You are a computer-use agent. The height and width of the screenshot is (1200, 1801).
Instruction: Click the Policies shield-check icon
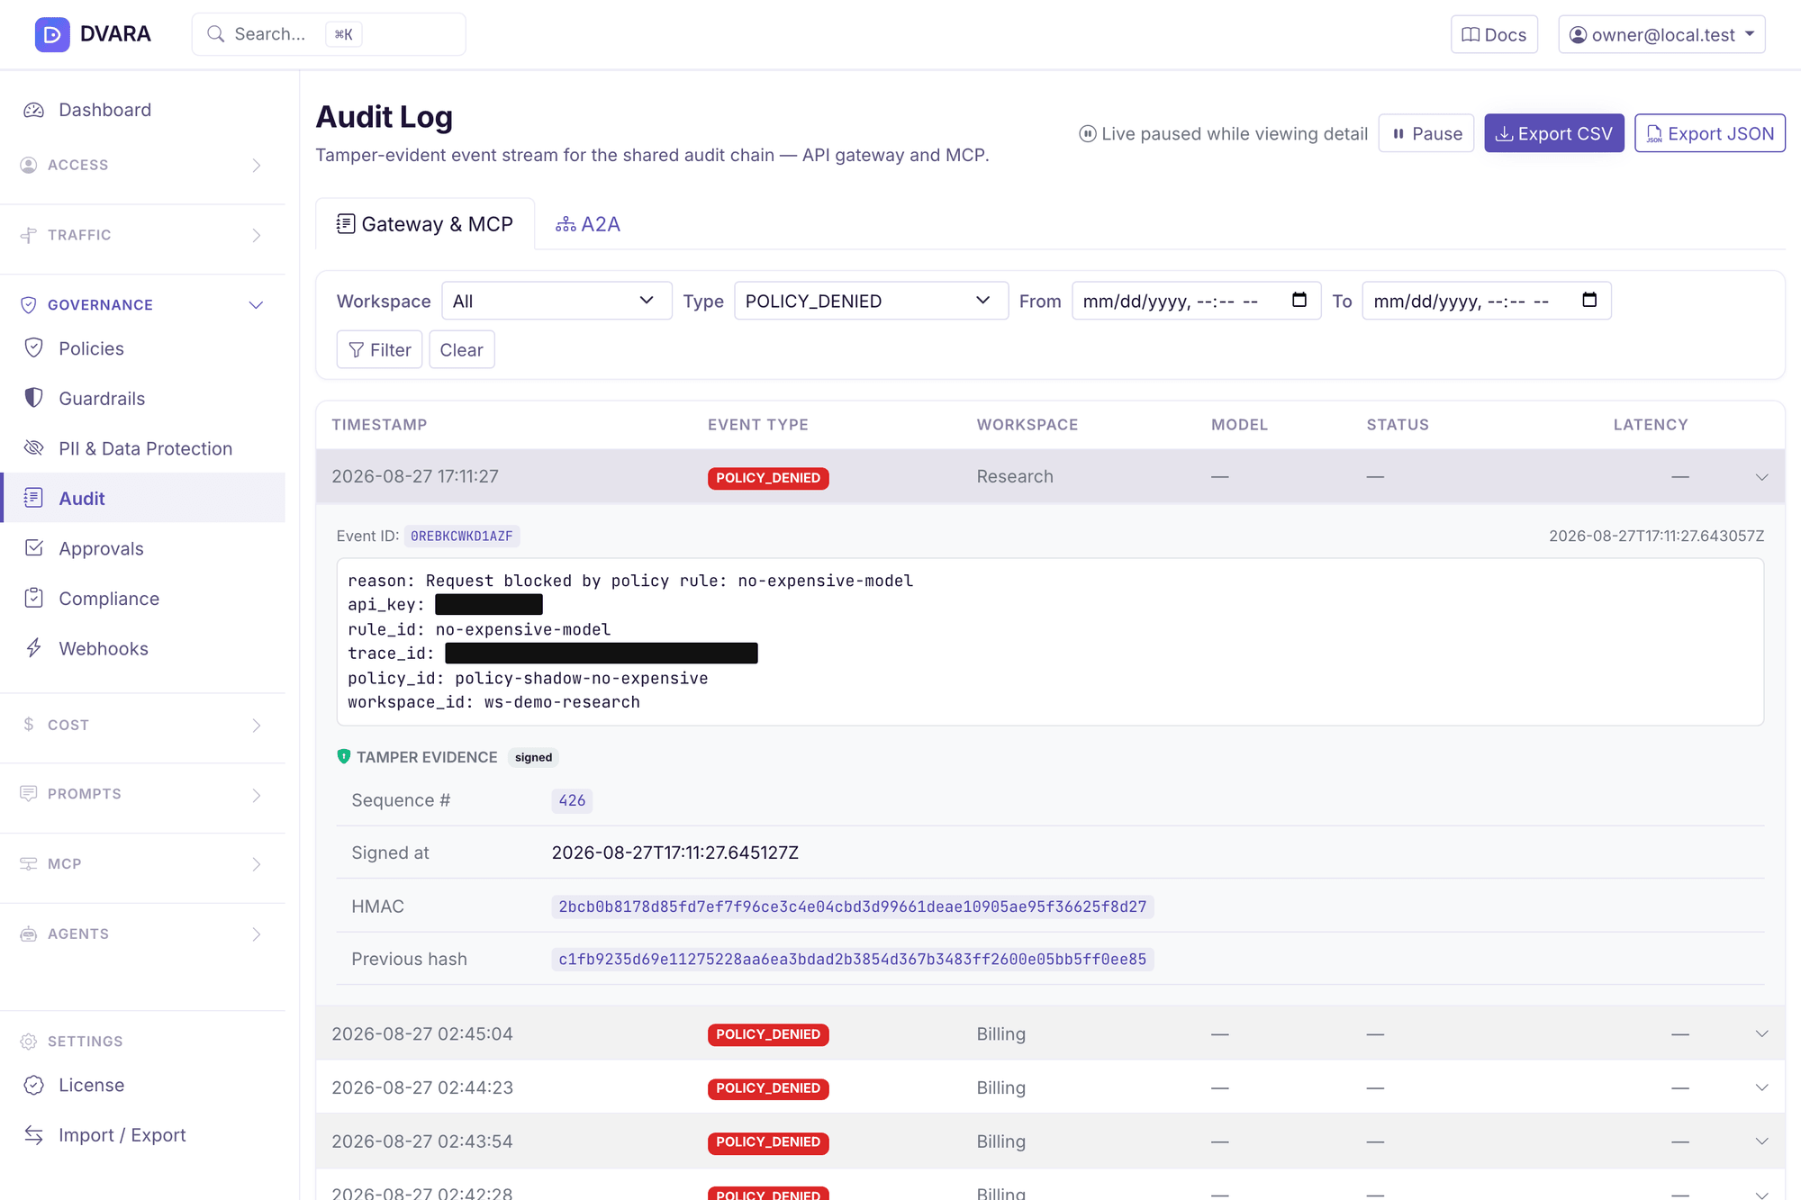pos(34,348)
